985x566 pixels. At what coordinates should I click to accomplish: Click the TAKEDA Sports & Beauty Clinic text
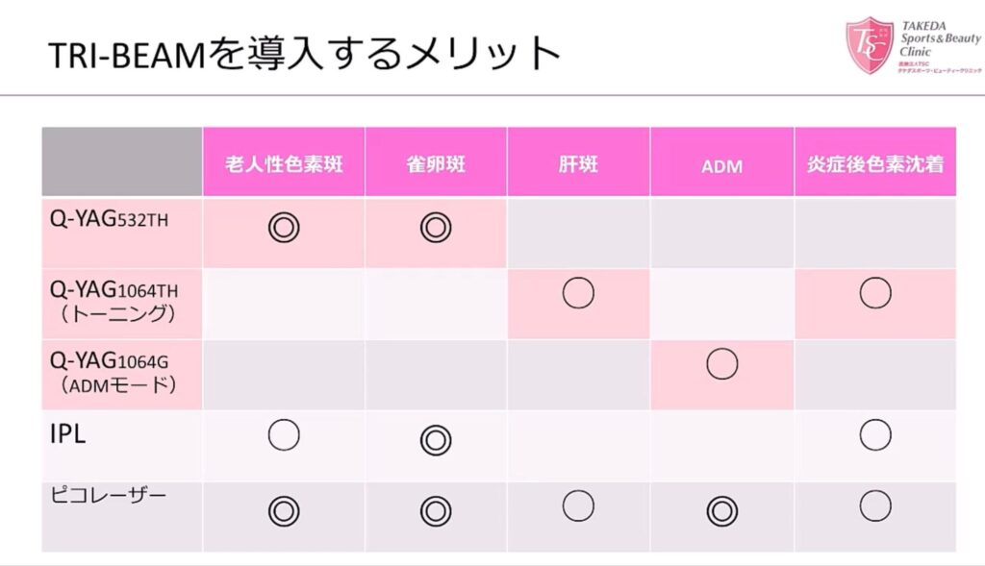940,38
